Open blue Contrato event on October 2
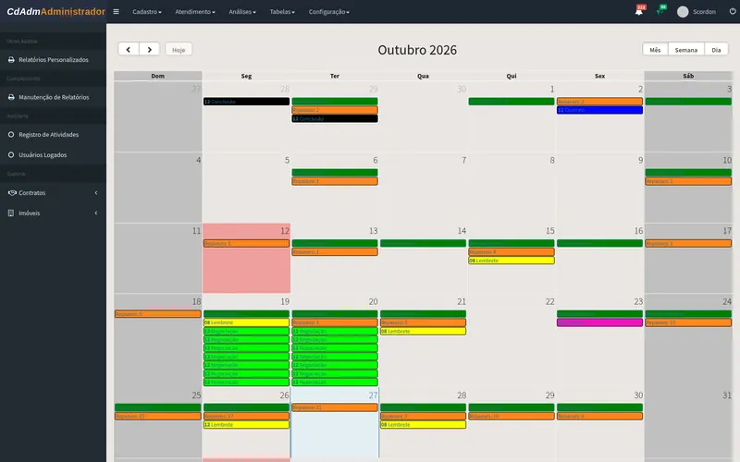 [599, 110]
